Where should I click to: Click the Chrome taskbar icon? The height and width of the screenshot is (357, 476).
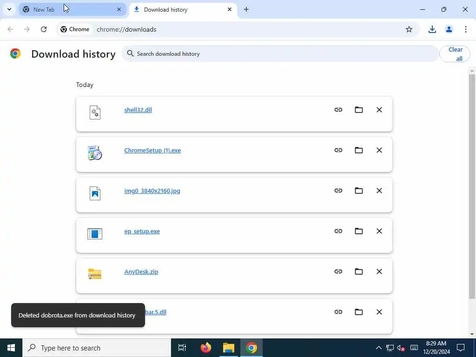251,348
